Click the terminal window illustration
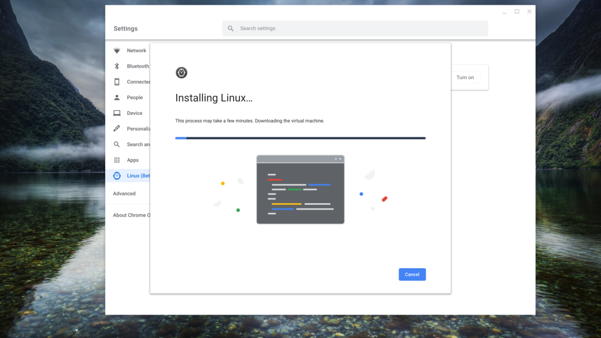The height and width of the screenshot is (338, 601). [x=300, y=190]
